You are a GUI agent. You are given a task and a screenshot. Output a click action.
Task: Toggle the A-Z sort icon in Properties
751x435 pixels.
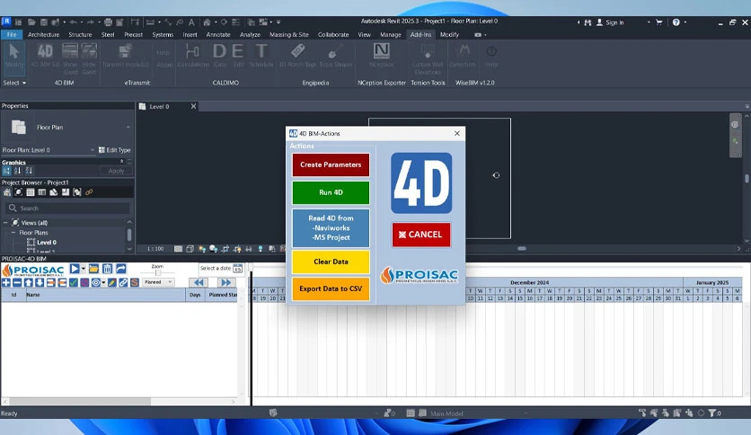tap(17, 171)
